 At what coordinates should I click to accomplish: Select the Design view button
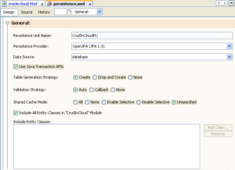[x=9, y=12]
